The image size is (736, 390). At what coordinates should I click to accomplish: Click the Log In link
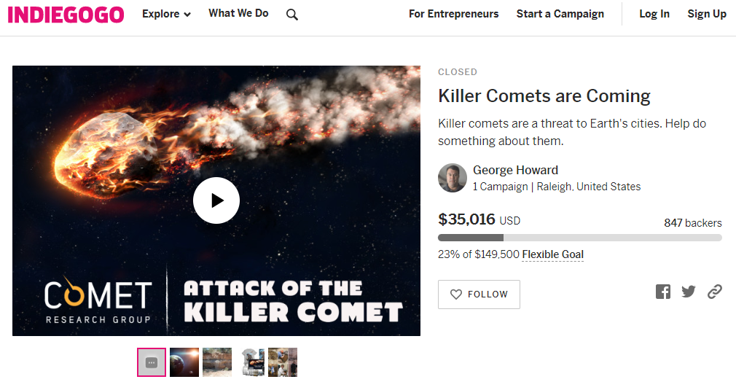(654, 14)
